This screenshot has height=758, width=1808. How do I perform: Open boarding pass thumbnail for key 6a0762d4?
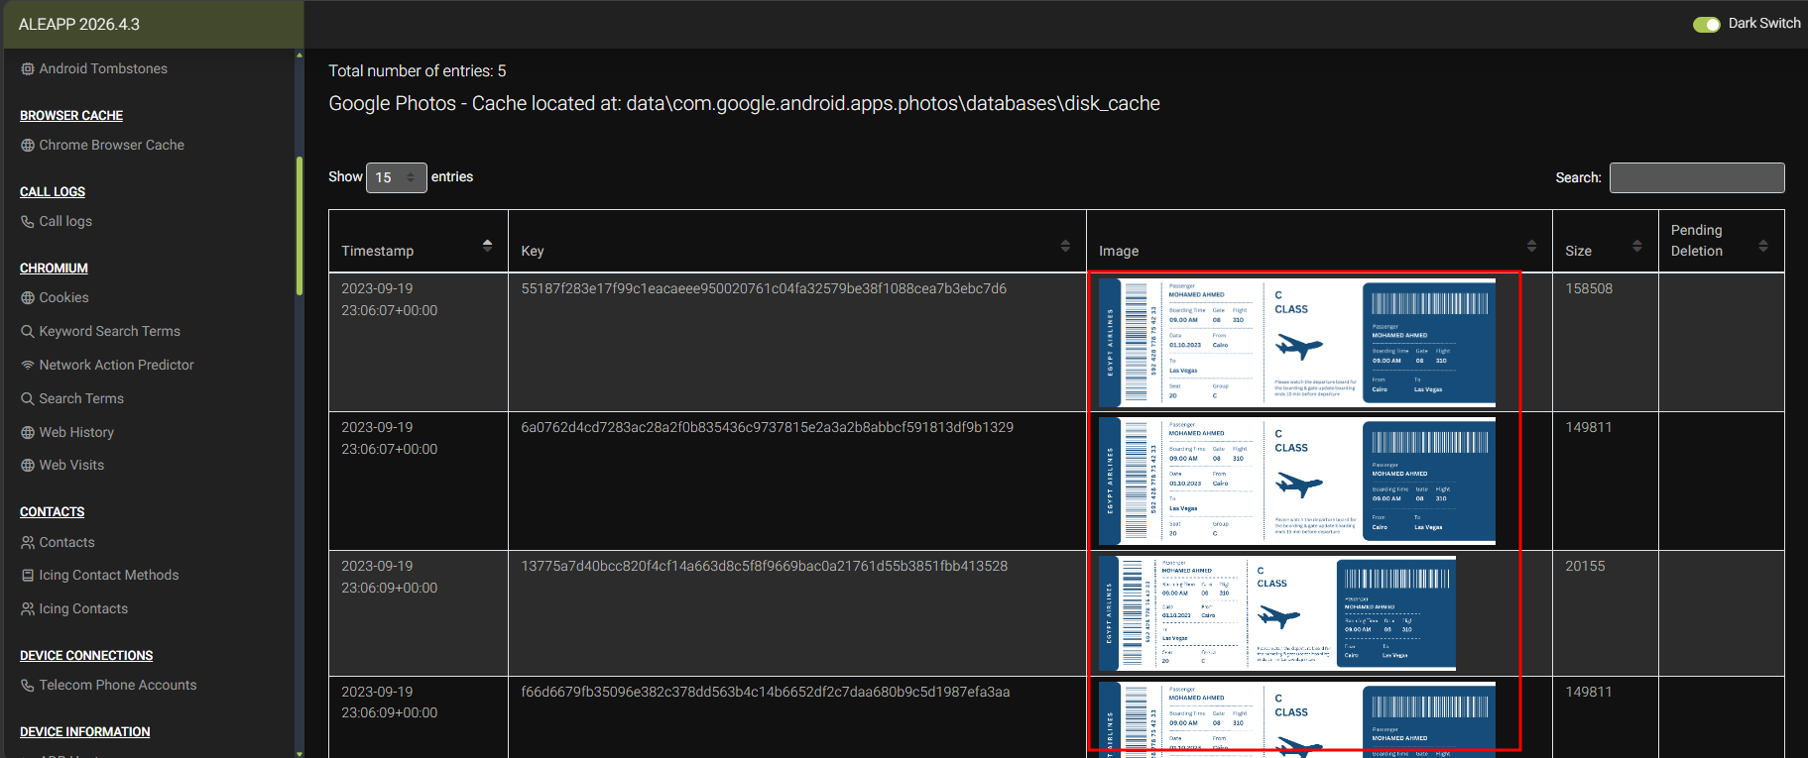click(x=1297, y=482)
